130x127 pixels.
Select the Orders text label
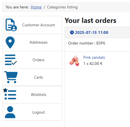click(38, 60)
